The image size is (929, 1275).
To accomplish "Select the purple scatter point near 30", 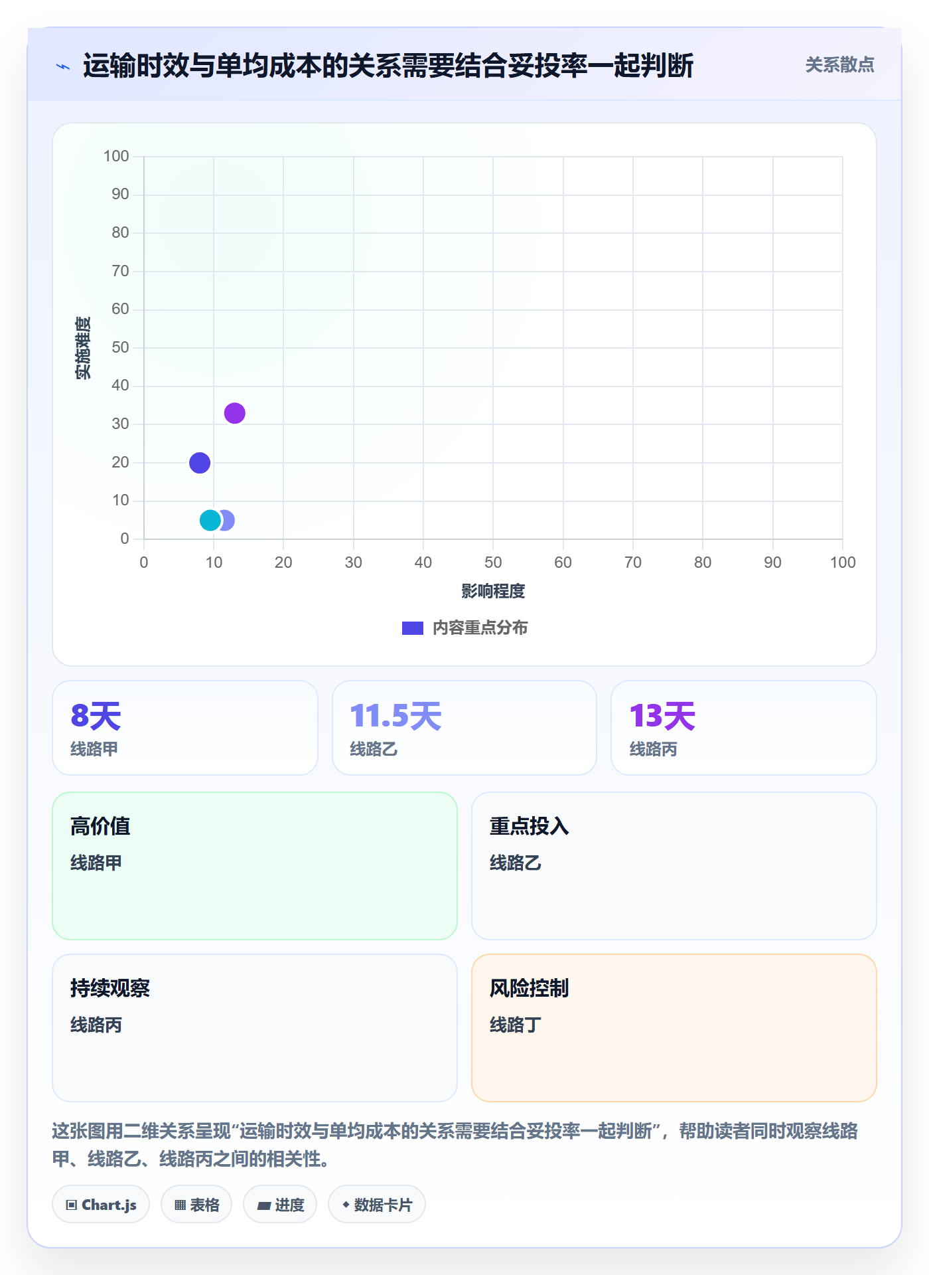I will 234,413.
